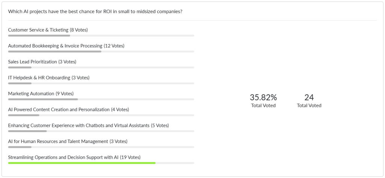Screen dimensions: 385x178
Task: Click Streamlining Operations and Decision Support label
Action: (x=74, y=157)
